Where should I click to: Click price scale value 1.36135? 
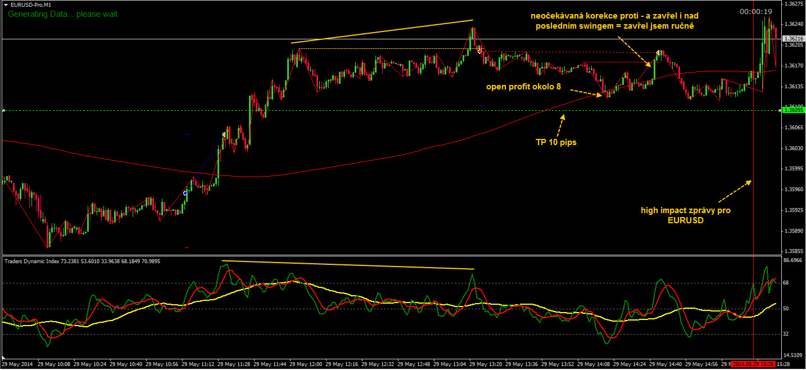795,86
